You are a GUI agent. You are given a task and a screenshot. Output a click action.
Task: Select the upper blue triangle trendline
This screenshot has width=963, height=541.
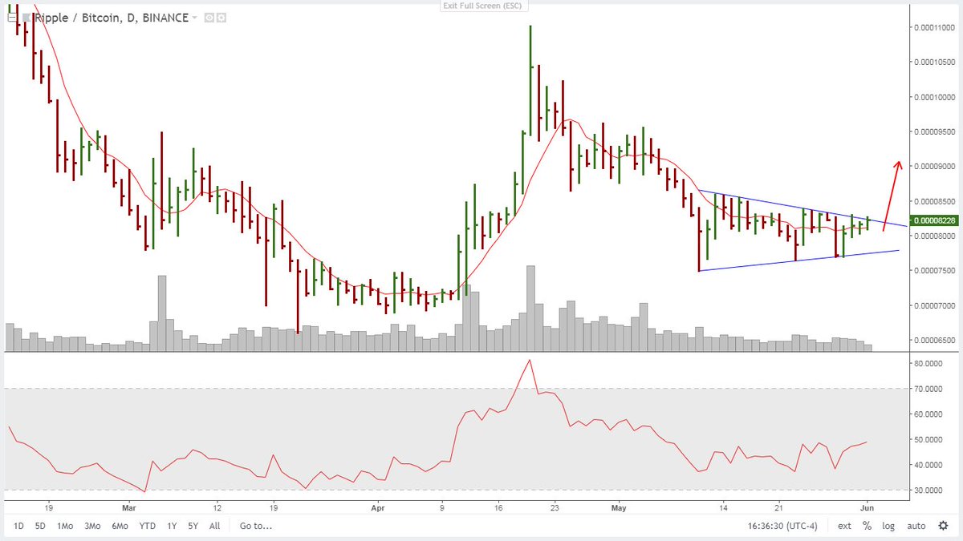pyautogui.click(x=802, y=208)
